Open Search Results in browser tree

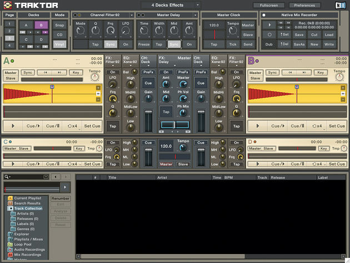click(x=24, y=204)
